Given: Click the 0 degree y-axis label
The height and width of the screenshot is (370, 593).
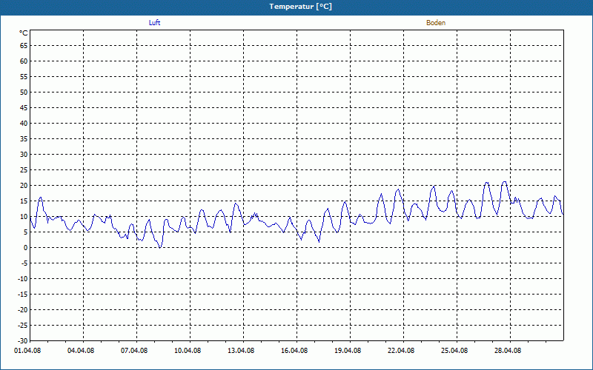Looking at the screenshot, I should 24,248.
